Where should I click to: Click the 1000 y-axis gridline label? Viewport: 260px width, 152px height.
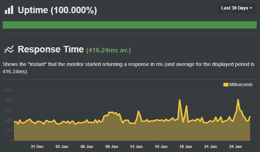click(x=7, y=90)
